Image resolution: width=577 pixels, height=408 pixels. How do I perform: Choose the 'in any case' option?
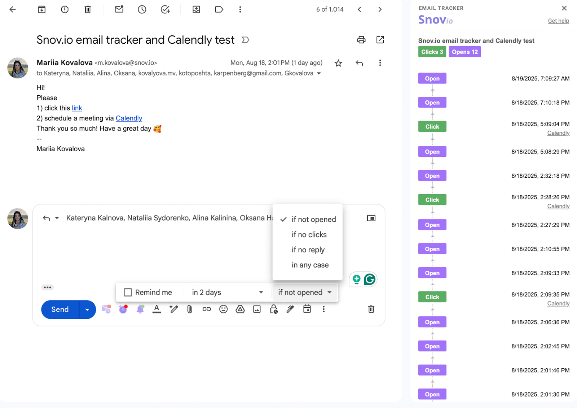[310, 265]
